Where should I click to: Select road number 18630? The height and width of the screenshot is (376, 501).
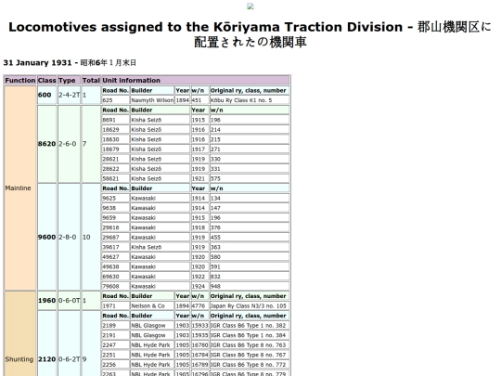point(116,139)
